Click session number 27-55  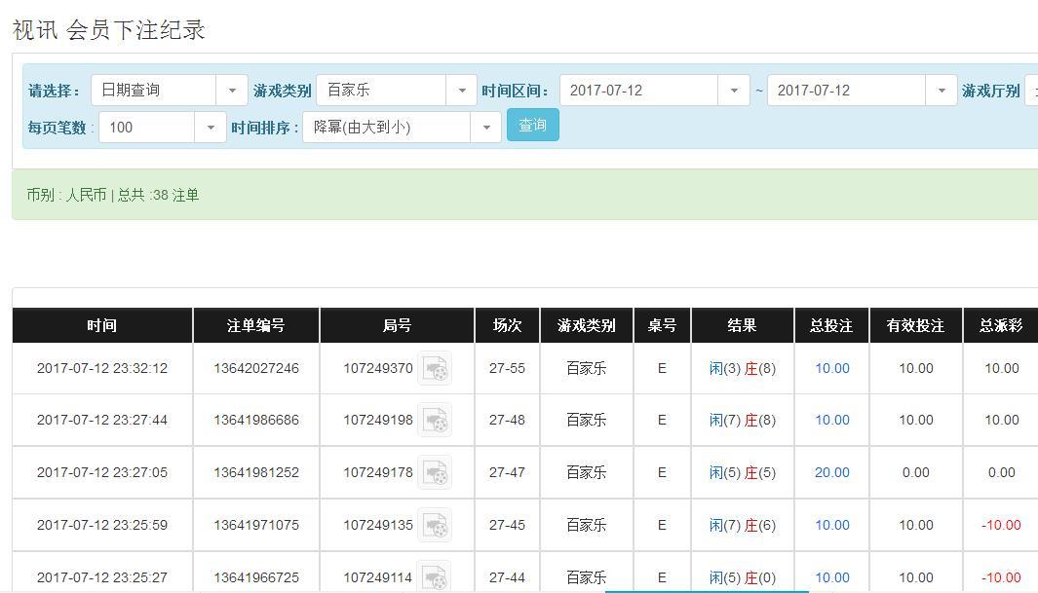[x=507, y=368]
